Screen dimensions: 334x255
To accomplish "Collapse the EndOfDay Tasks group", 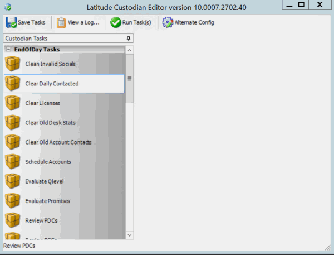I will point(8,49).
